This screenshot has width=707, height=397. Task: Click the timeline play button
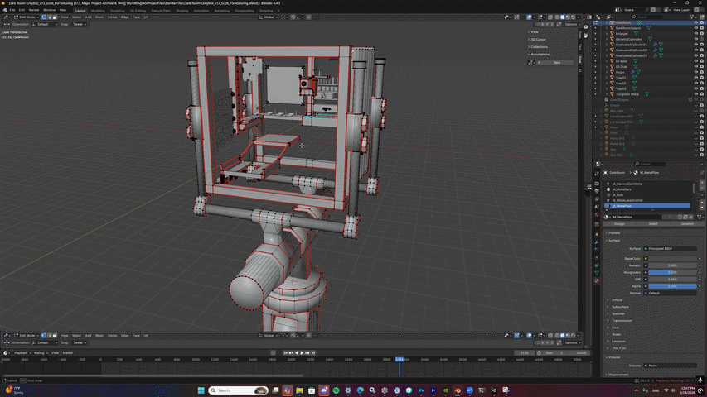point(302,353)
